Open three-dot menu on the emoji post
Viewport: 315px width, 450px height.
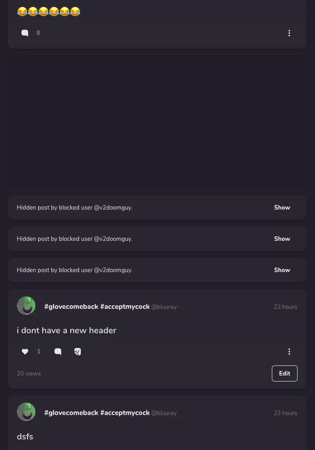tap(289, 33)
